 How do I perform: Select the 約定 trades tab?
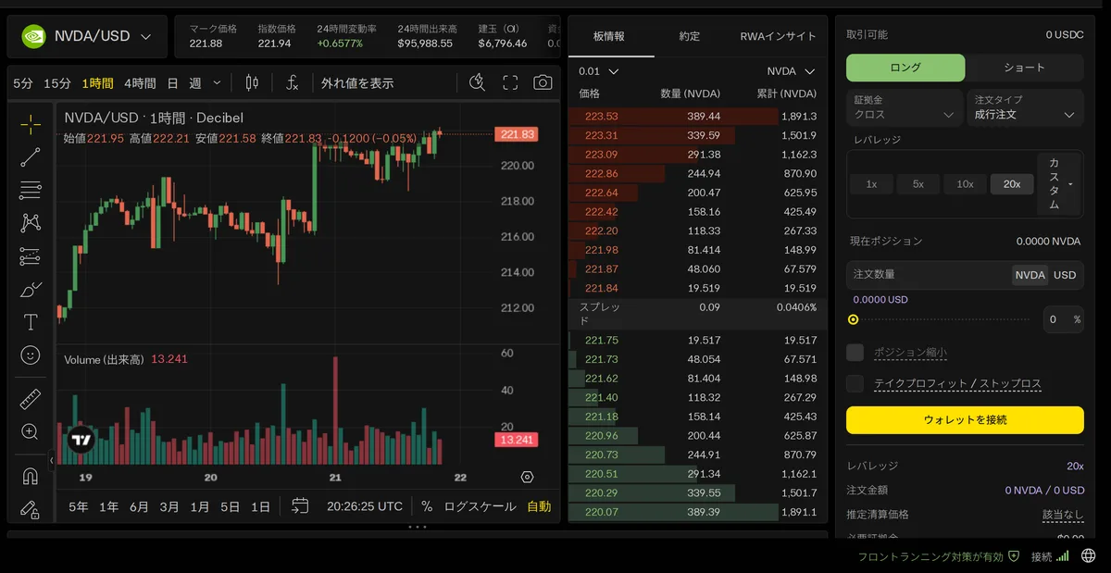point(690,36)
